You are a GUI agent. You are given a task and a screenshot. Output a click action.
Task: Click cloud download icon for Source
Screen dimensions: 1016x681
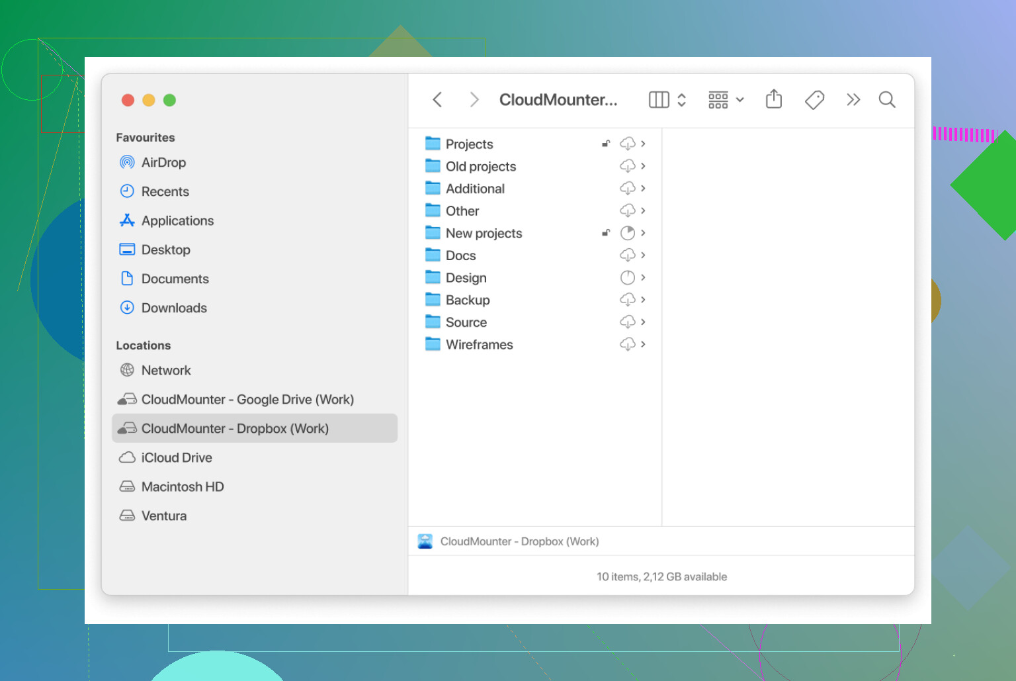628,322
